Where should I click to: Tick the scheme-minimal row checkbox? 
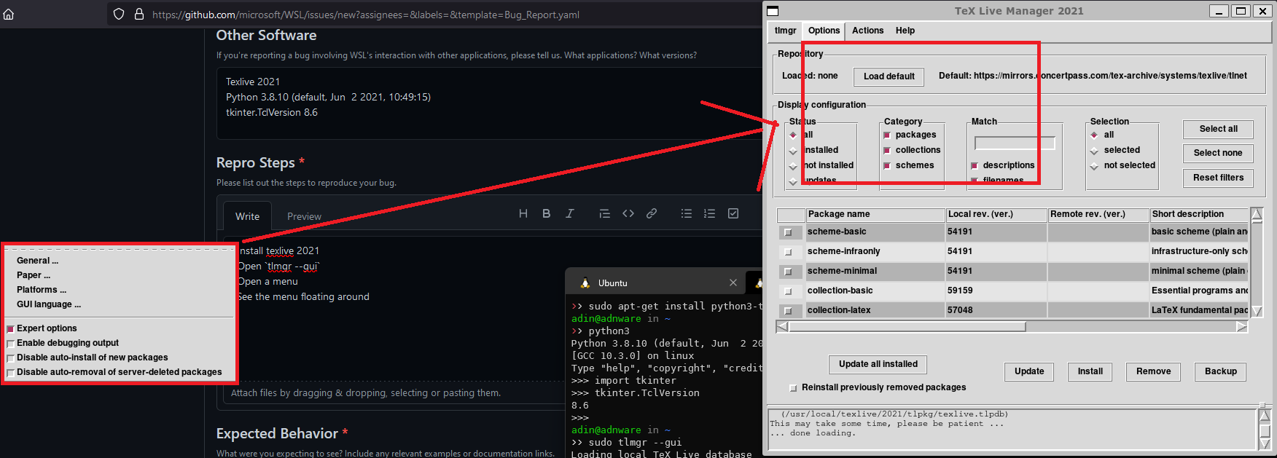tap(788, 272)
